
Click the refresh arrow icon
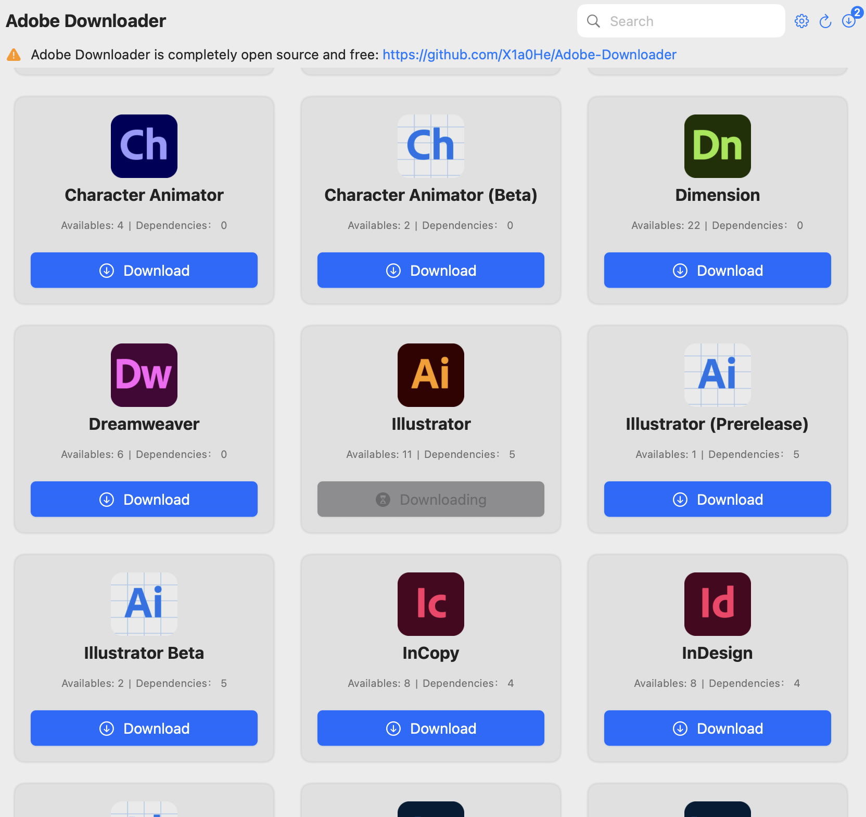(825, 21)
